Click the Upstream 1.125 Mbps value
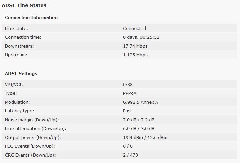Screen dimensions: 240x163 pyautogui.click(x=135, y=55)
